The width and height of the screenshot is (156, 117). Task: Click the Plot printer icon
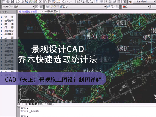[x=18, y=1]
